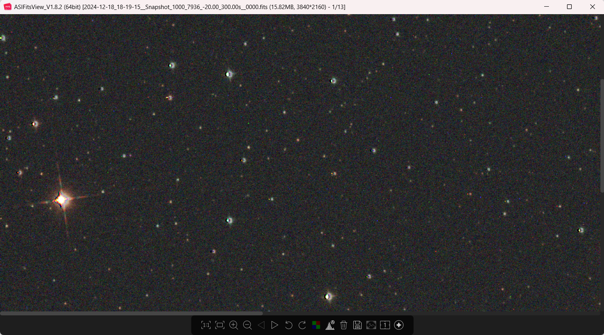Image resolution: width=604 pixels, height=335 pixels.
Task: Delete the current image with trash icon
Action: [x=344, y=325]
